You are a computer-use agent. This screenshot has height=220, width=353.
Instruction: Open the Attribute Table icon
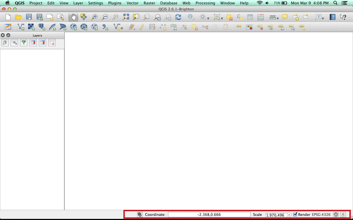pyautogui.click(x=250, y=17)
